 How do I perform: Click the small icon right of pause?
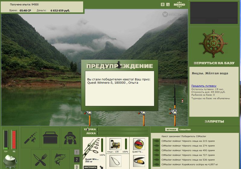[x=168, y=5]
